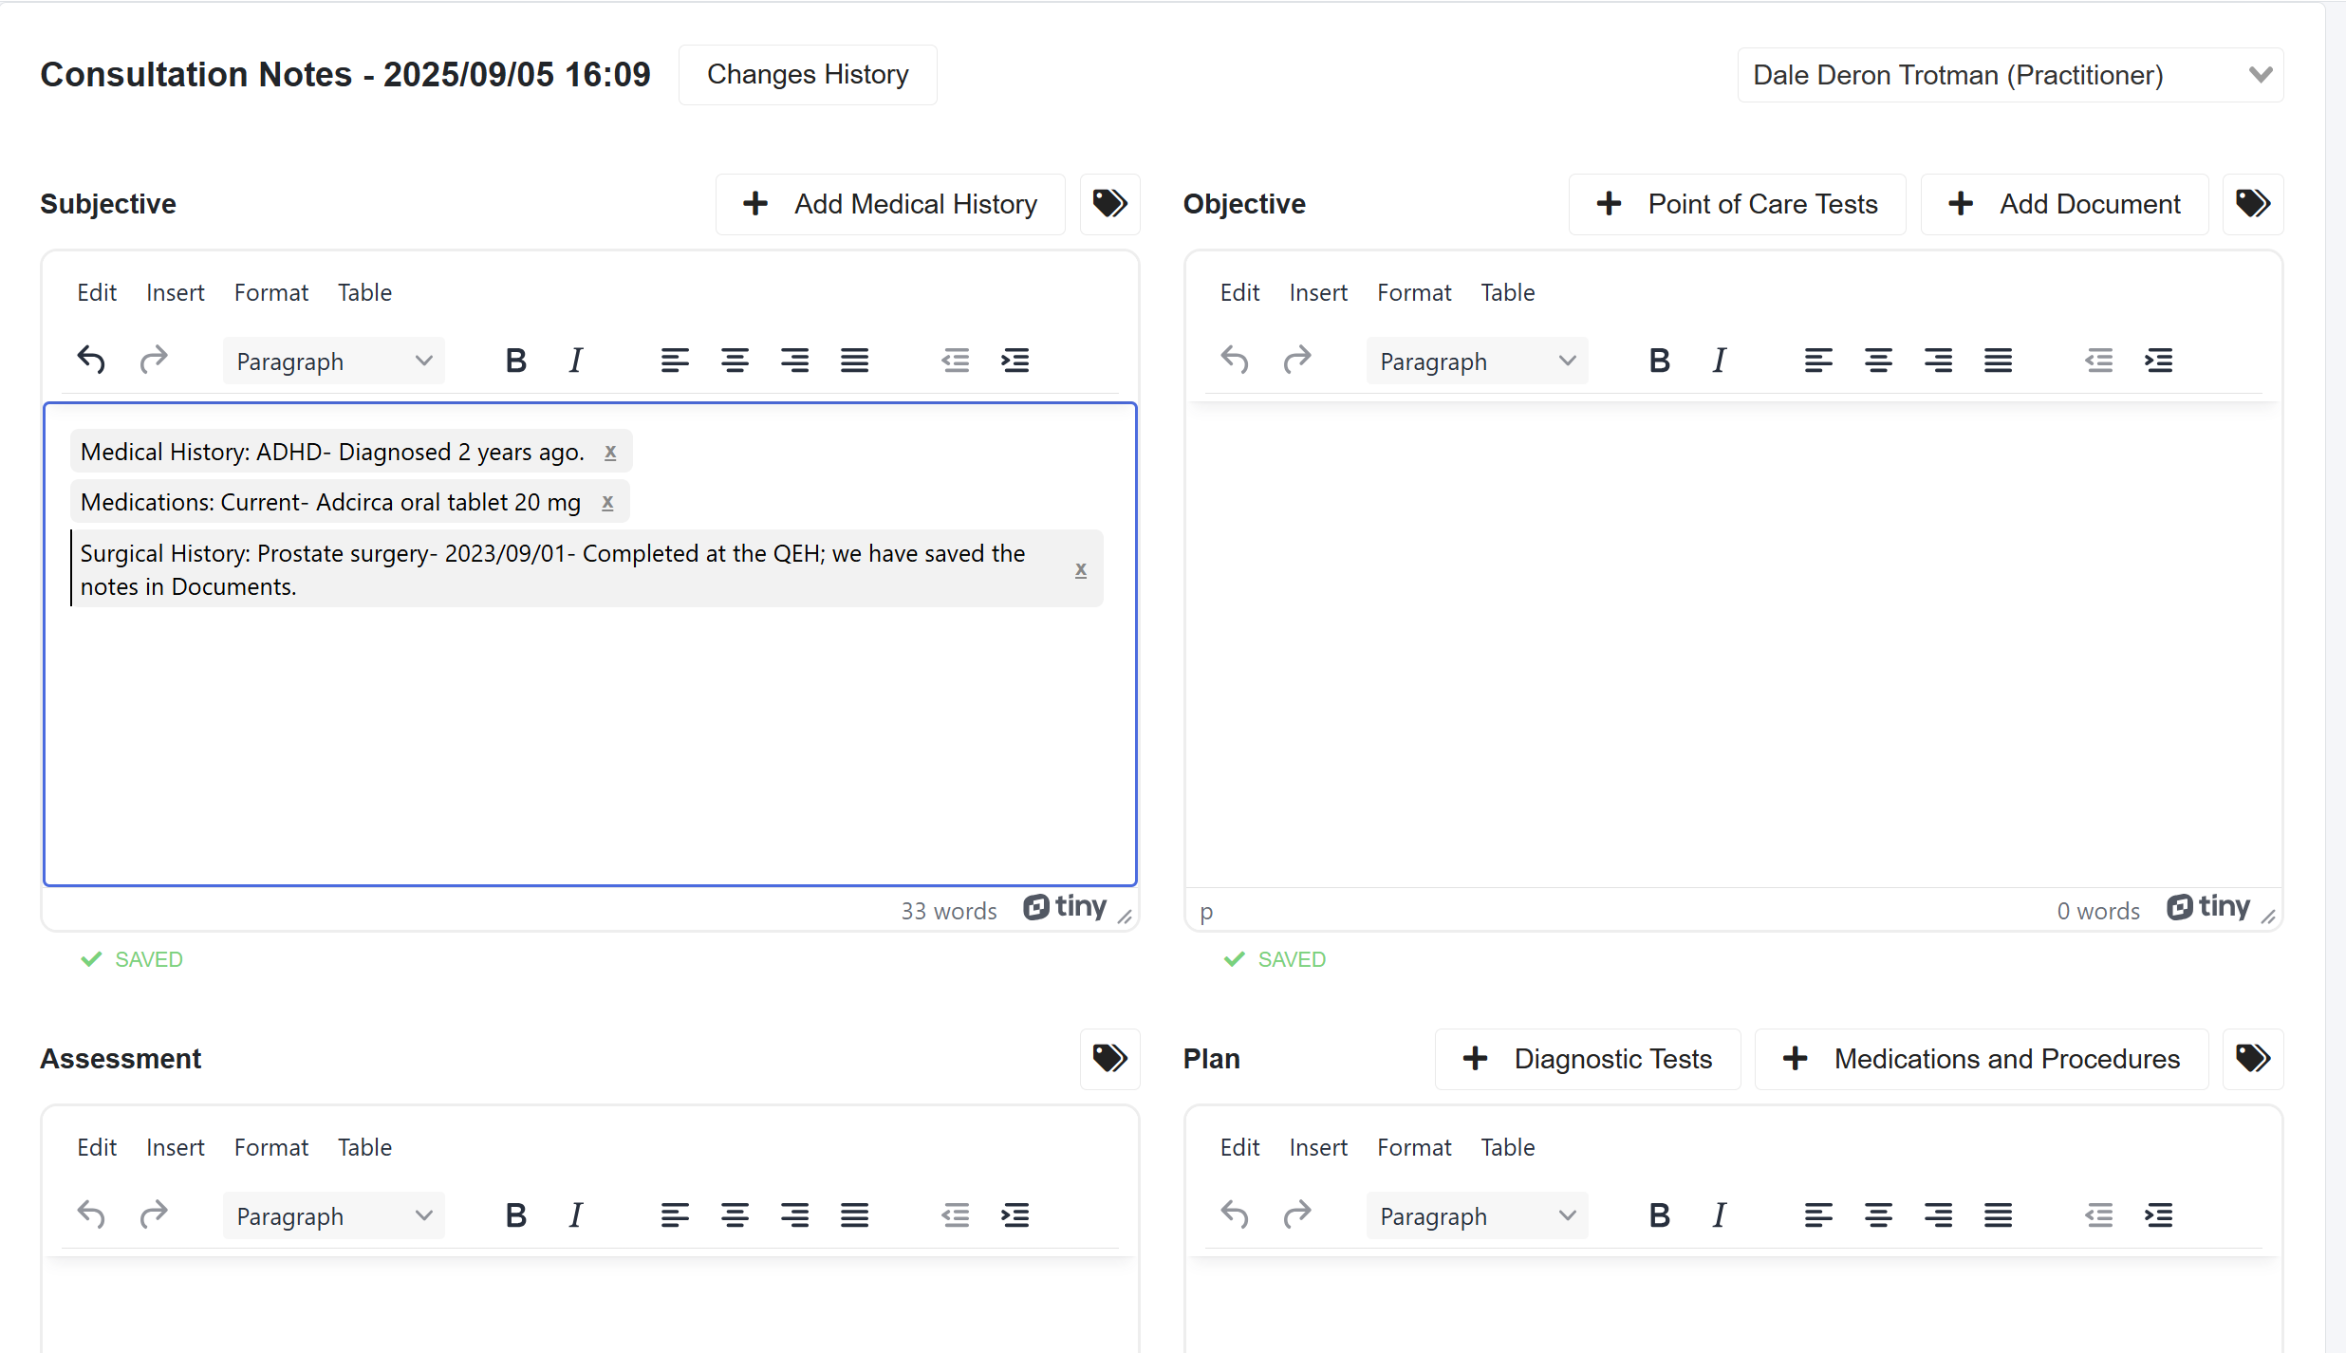Image resolution: width=2346 pixels, height=1353 pixels.
Task: Expand Paragraph style dropdown in Plan editor
Action: tap(1476, 1216)
